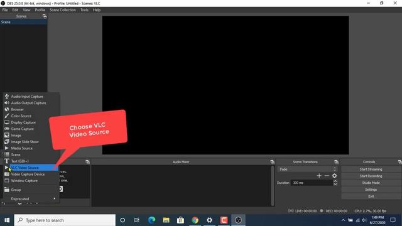
Task: Click the Duration 300 ms field
Action: pos(312,183)
